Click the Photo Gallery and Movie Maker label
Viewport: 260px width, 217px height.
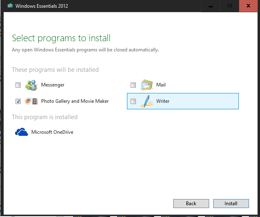point(75,101)
